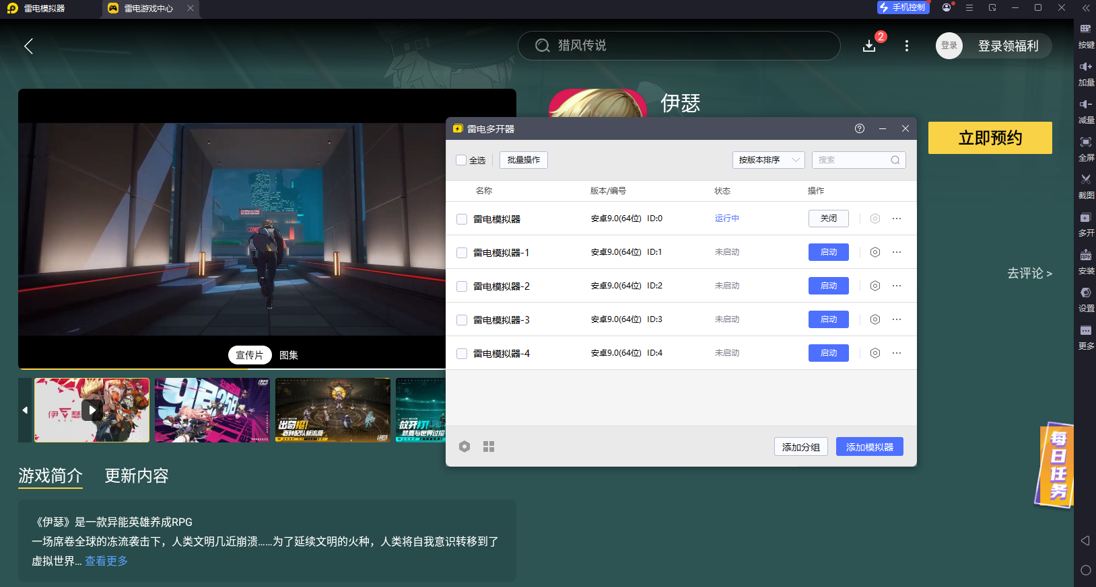The width and height of the screenshot is (1096, 587).
Task: Click search magnifier in multi-instance search box
Action: coord(895,160)
